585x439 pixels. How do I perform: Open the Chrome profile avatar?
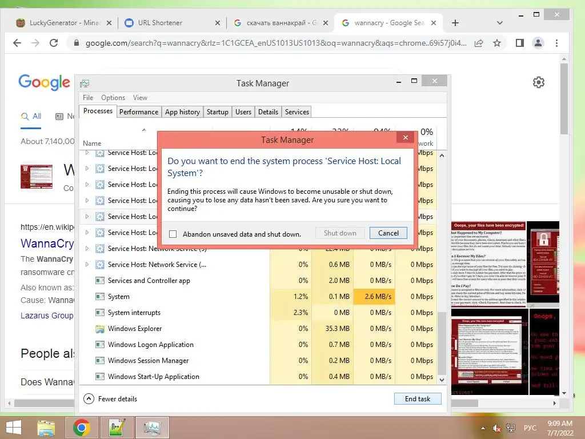point(538,43)
